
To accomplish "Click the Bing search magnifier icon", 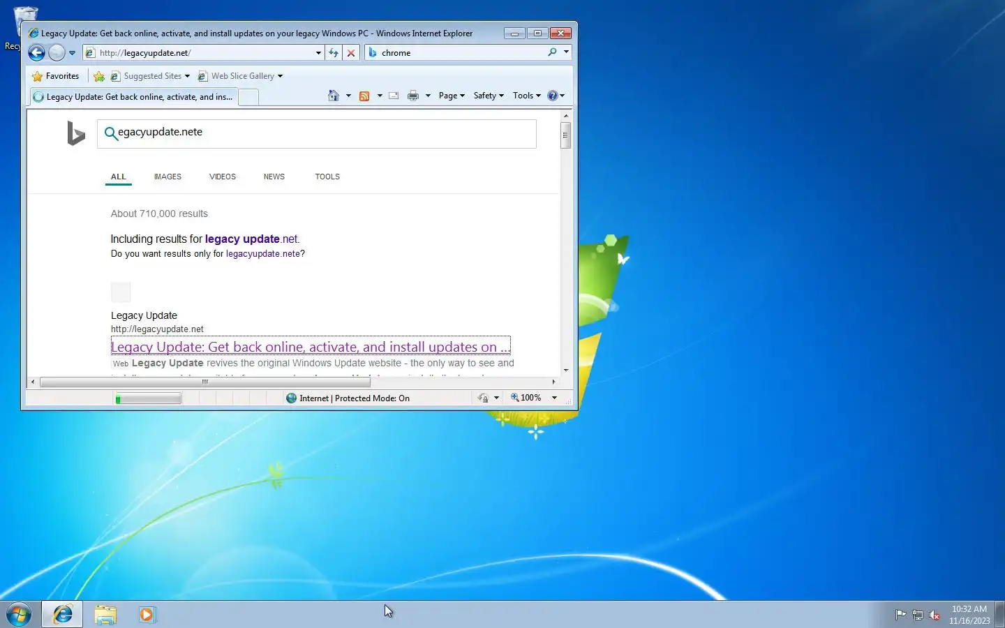I will 110,133.
